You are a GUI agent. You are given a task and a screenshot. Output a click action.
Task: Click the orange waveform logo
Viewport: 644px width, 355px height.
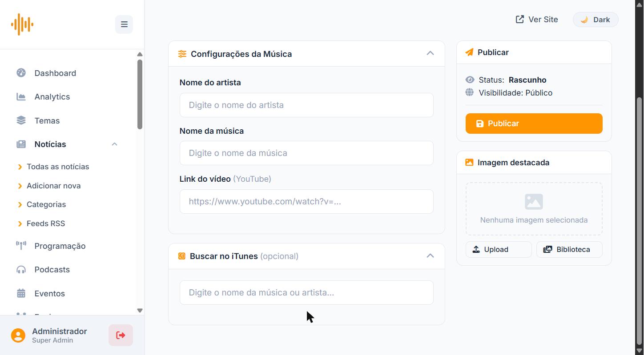tap(22, 24)
